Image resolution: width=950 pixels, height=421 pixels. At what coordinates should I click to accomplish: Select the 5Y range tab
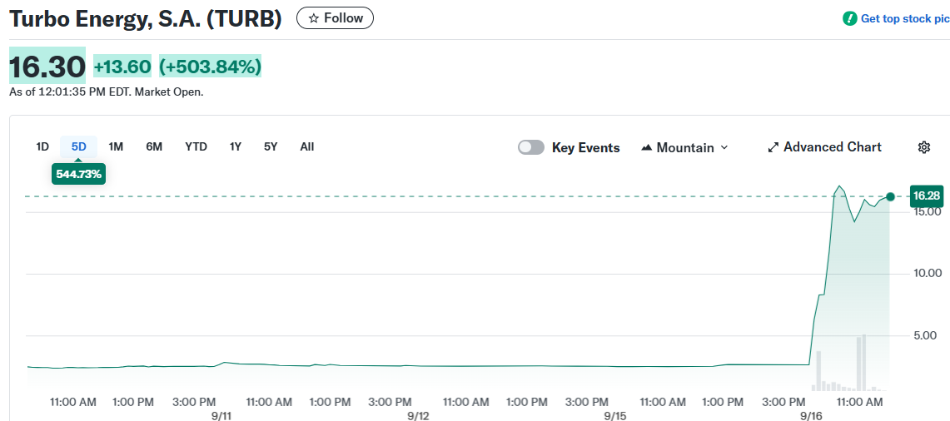[x=271, y=146]
